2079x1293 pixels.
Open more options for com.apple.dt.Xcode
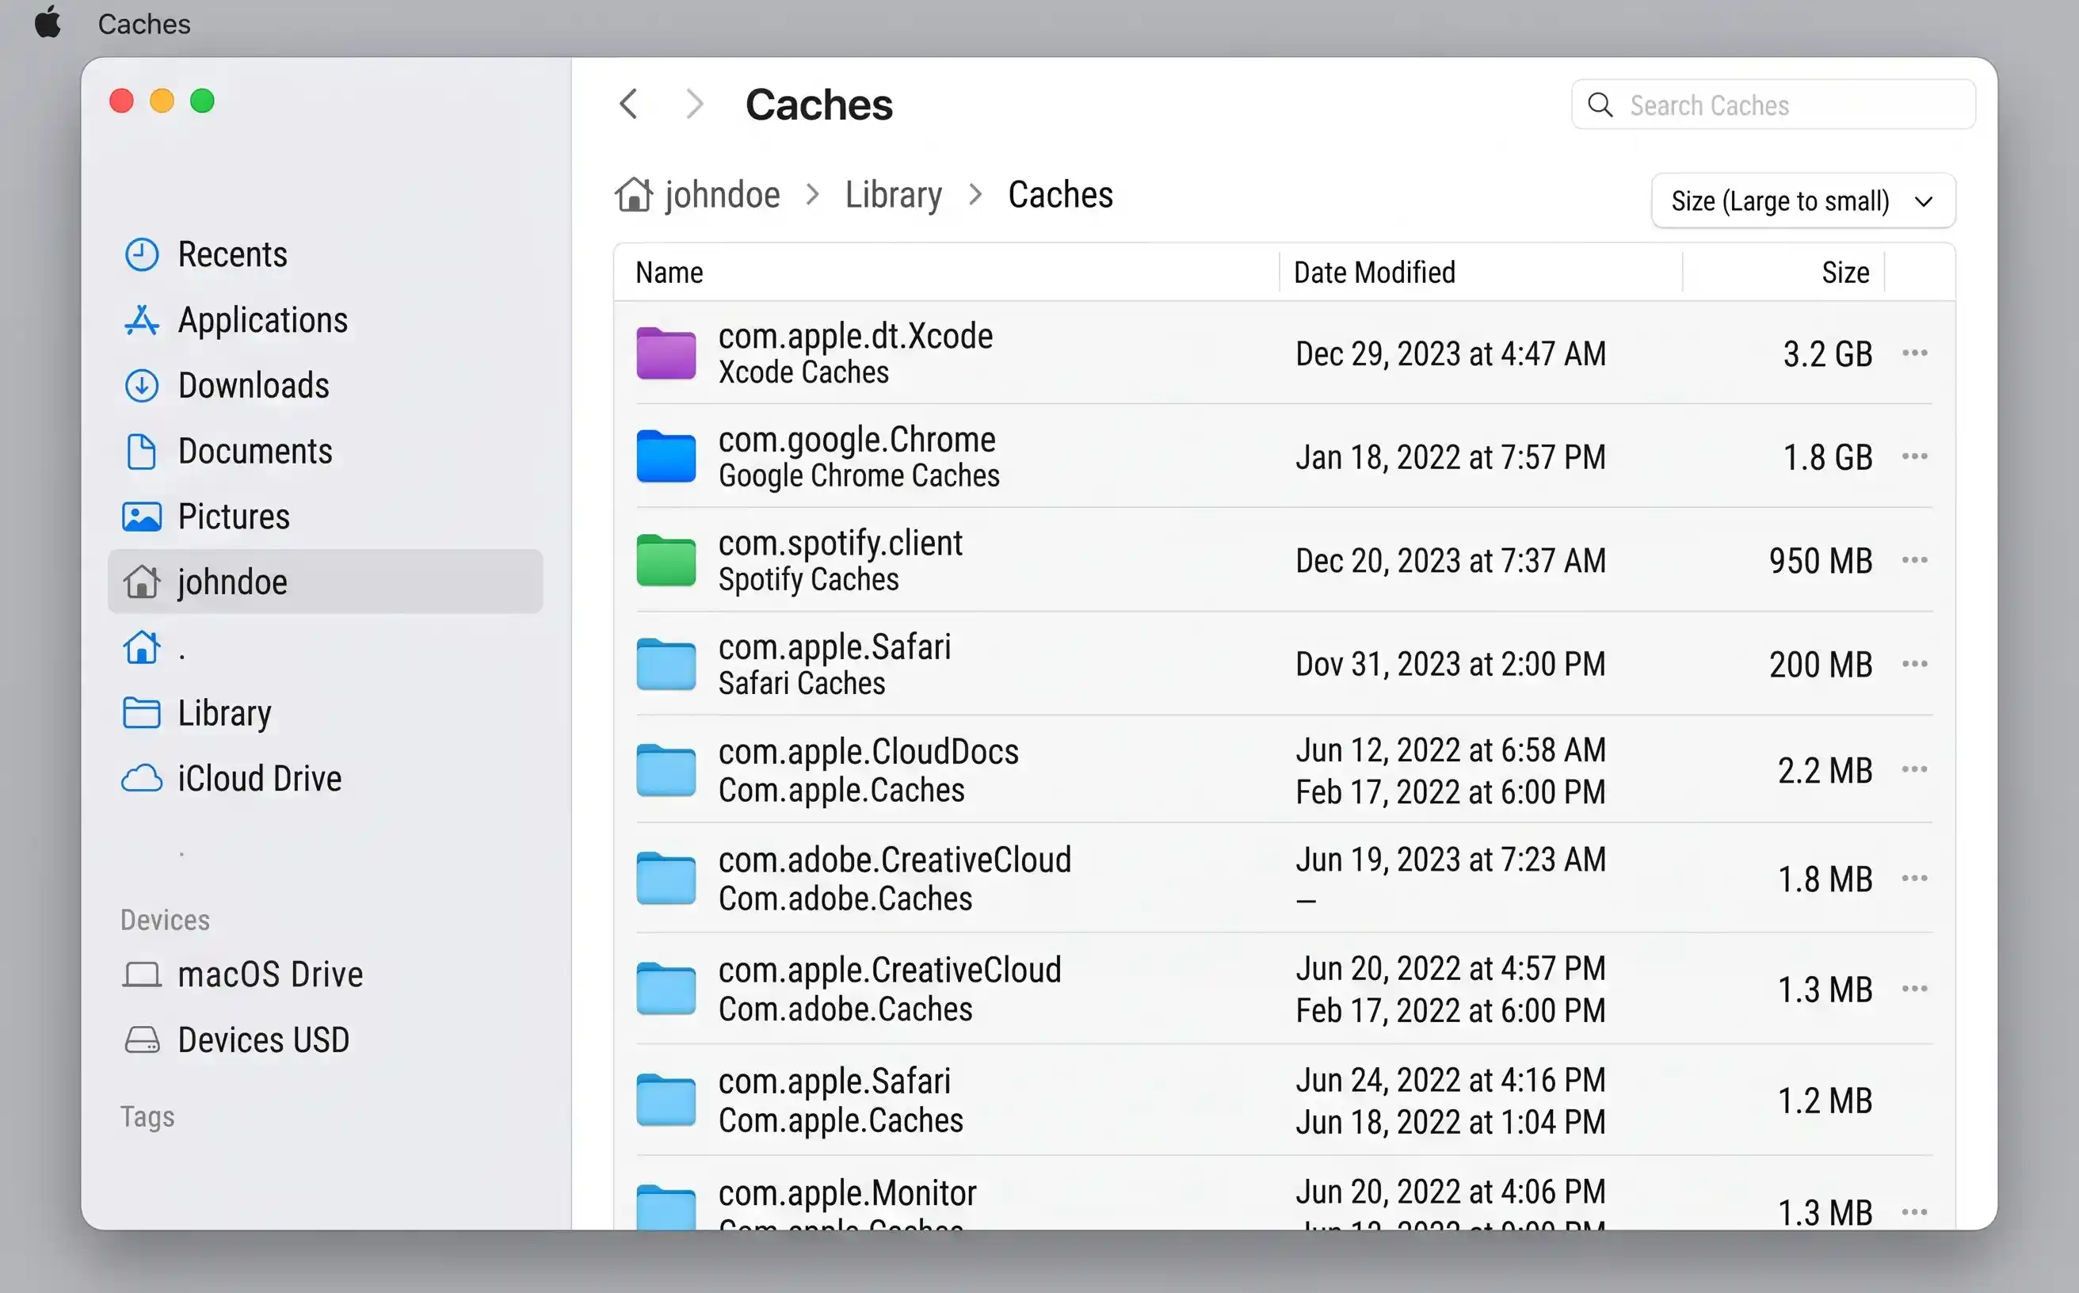1915,353
